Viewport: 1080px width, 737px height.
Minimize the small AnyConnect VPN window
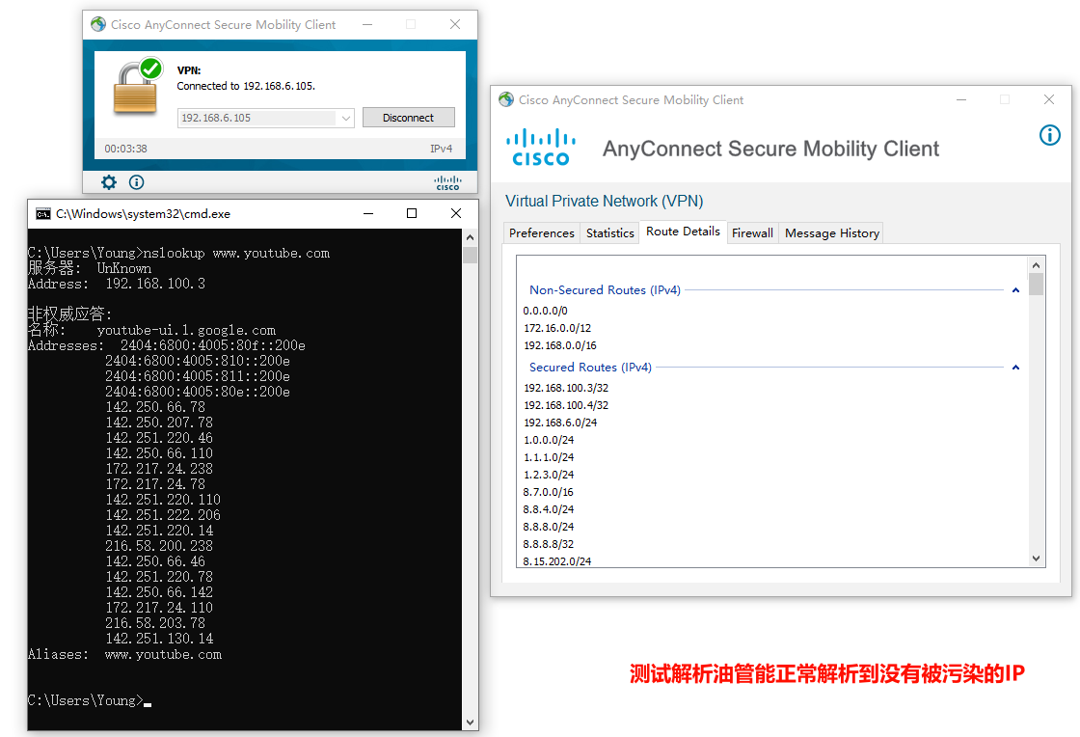[367, 24]
